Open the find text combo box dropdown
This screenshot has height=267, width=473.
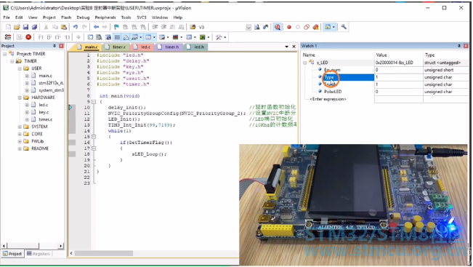point(248,28)
